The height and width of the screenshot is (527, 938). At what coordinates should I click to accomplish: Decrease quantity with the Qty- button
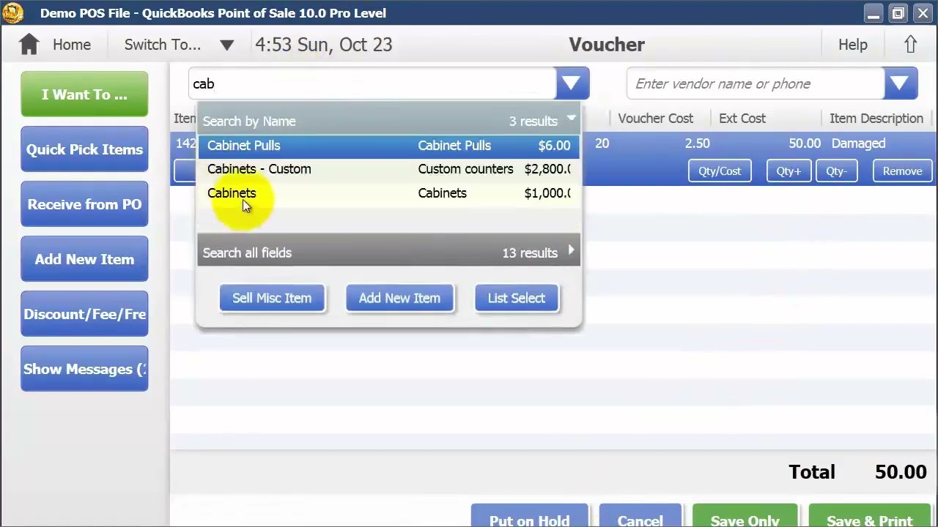(x=836, y=171)
